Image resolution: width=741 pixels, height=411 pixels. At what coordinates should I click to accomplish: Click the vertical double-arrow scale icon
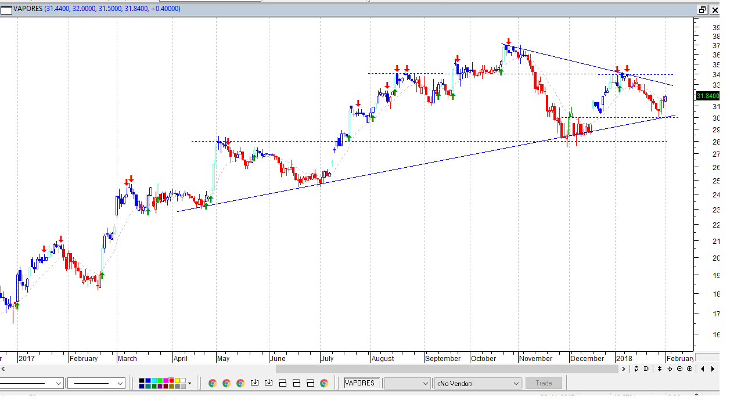[x=659, y=369]
